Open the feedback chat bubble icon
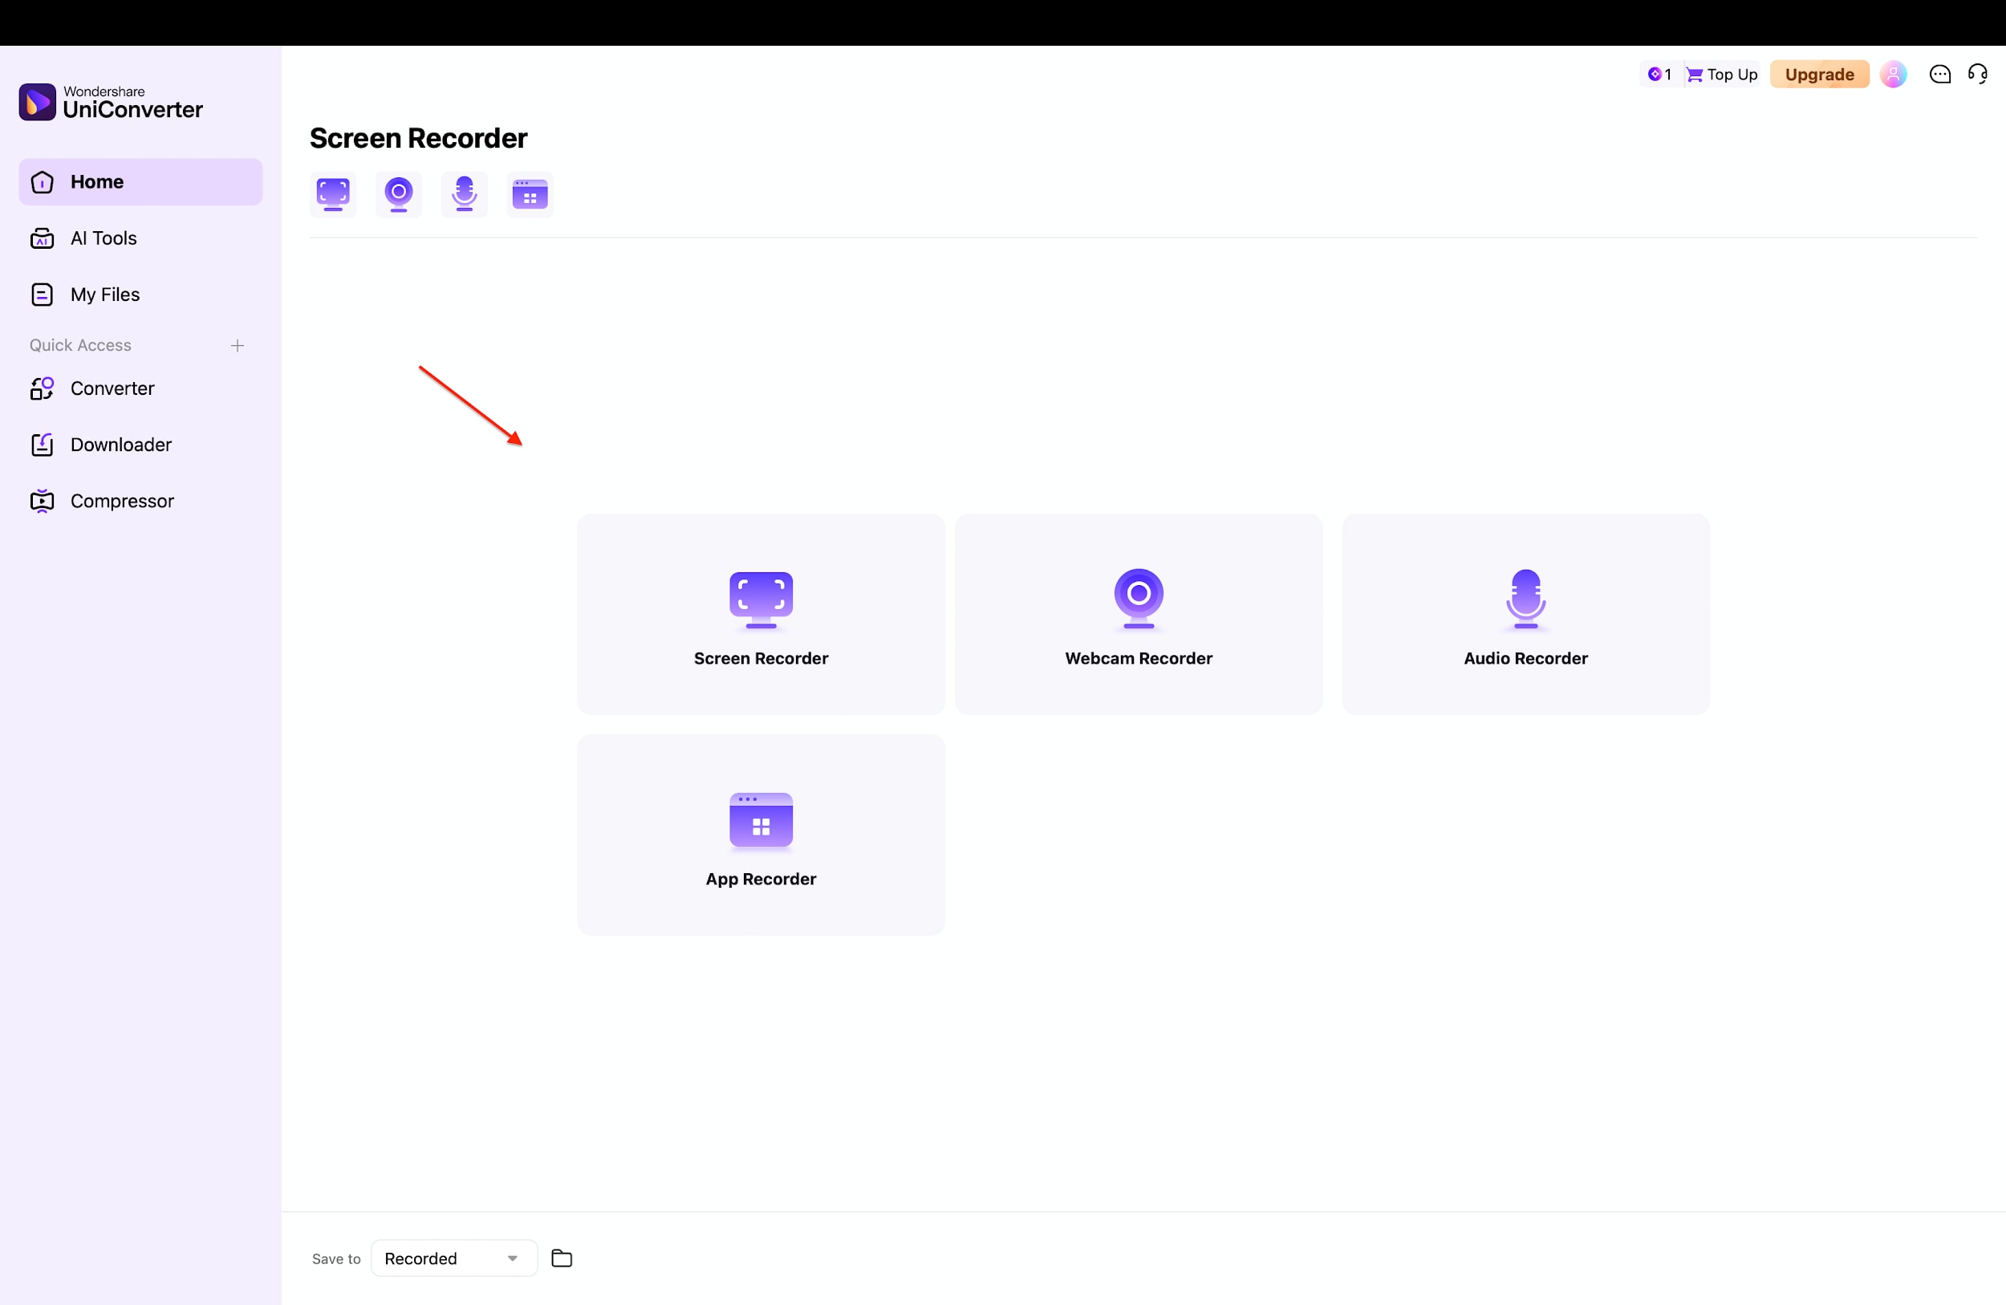 pyautogui.click(x=1940, y=74)
